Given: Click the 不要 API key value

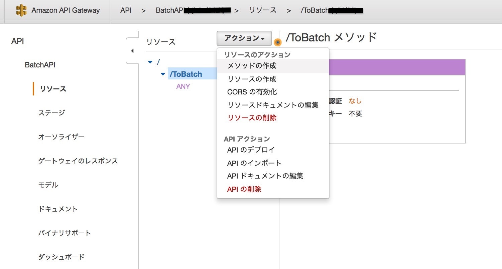Looking at the screenshot, I should pyautogui.click(x=355, y=114).
